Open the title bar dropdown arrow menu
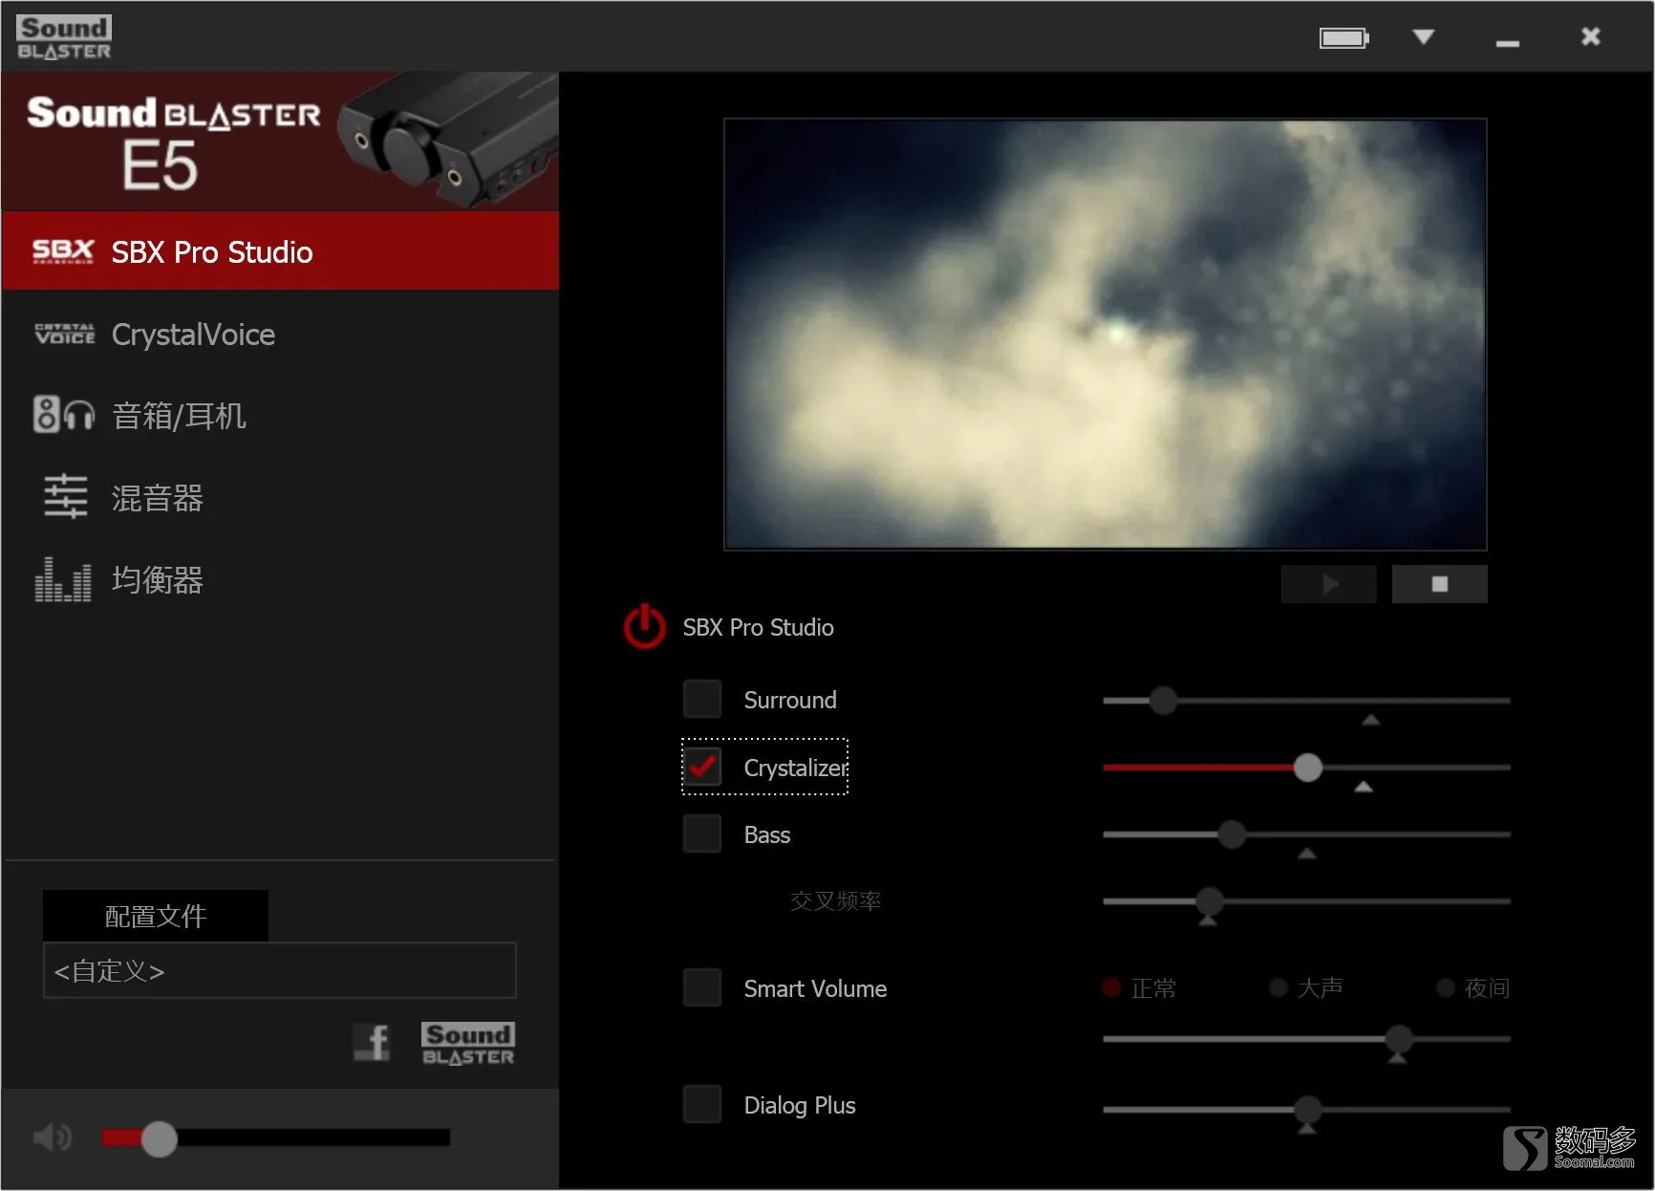This screenshot has height=1191, width=1655. click(1424, 36)
